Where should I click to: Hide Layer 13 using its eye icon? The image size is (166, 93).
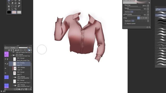click(5, 64)
